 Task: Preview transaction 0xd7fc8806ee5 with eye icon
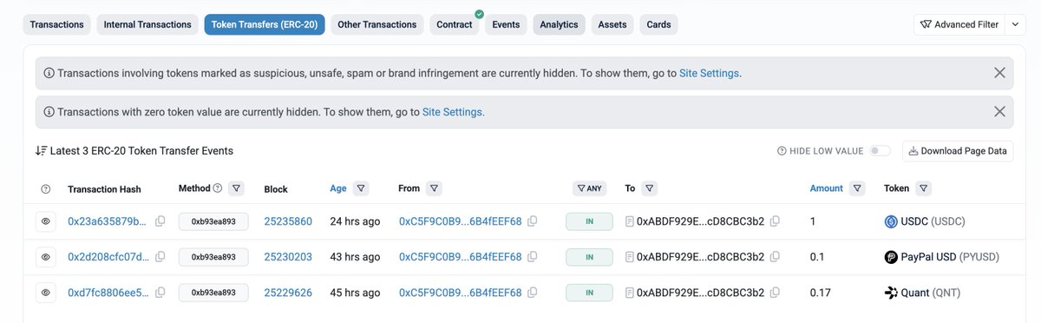pos(46,293)
